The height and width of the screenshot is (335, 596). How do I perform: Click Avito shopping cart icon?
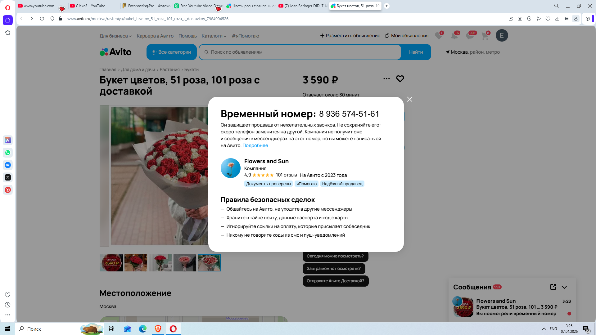pyautogui.click(x=485, y=36)
